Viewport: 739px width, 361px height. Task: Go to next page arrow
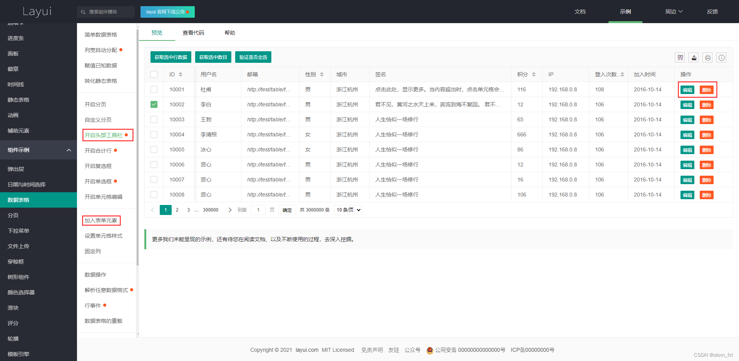[x=230, y=210]
